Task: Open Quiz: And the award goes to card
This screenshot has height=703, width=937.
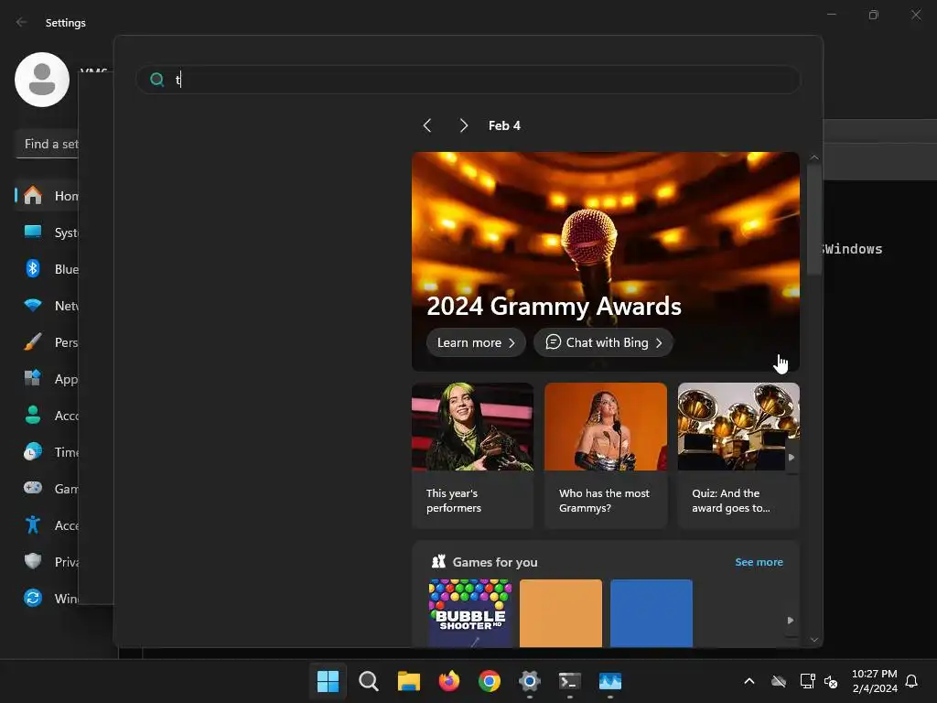Action: (x=738, y=456)
